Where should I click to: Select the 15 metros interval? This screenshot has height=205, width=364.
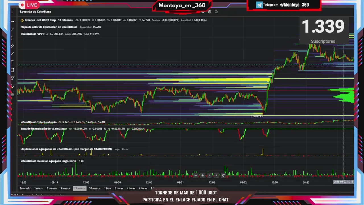pos(80,188)
